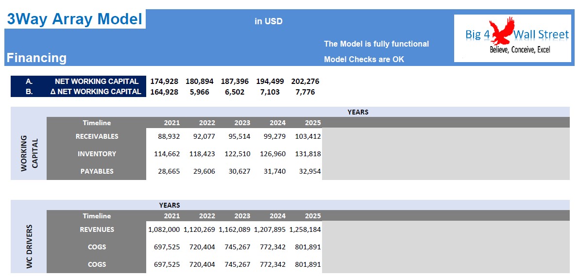Click the 2024 Revenues value 1,207,895

pyautogui.click(x=270, y=229)
